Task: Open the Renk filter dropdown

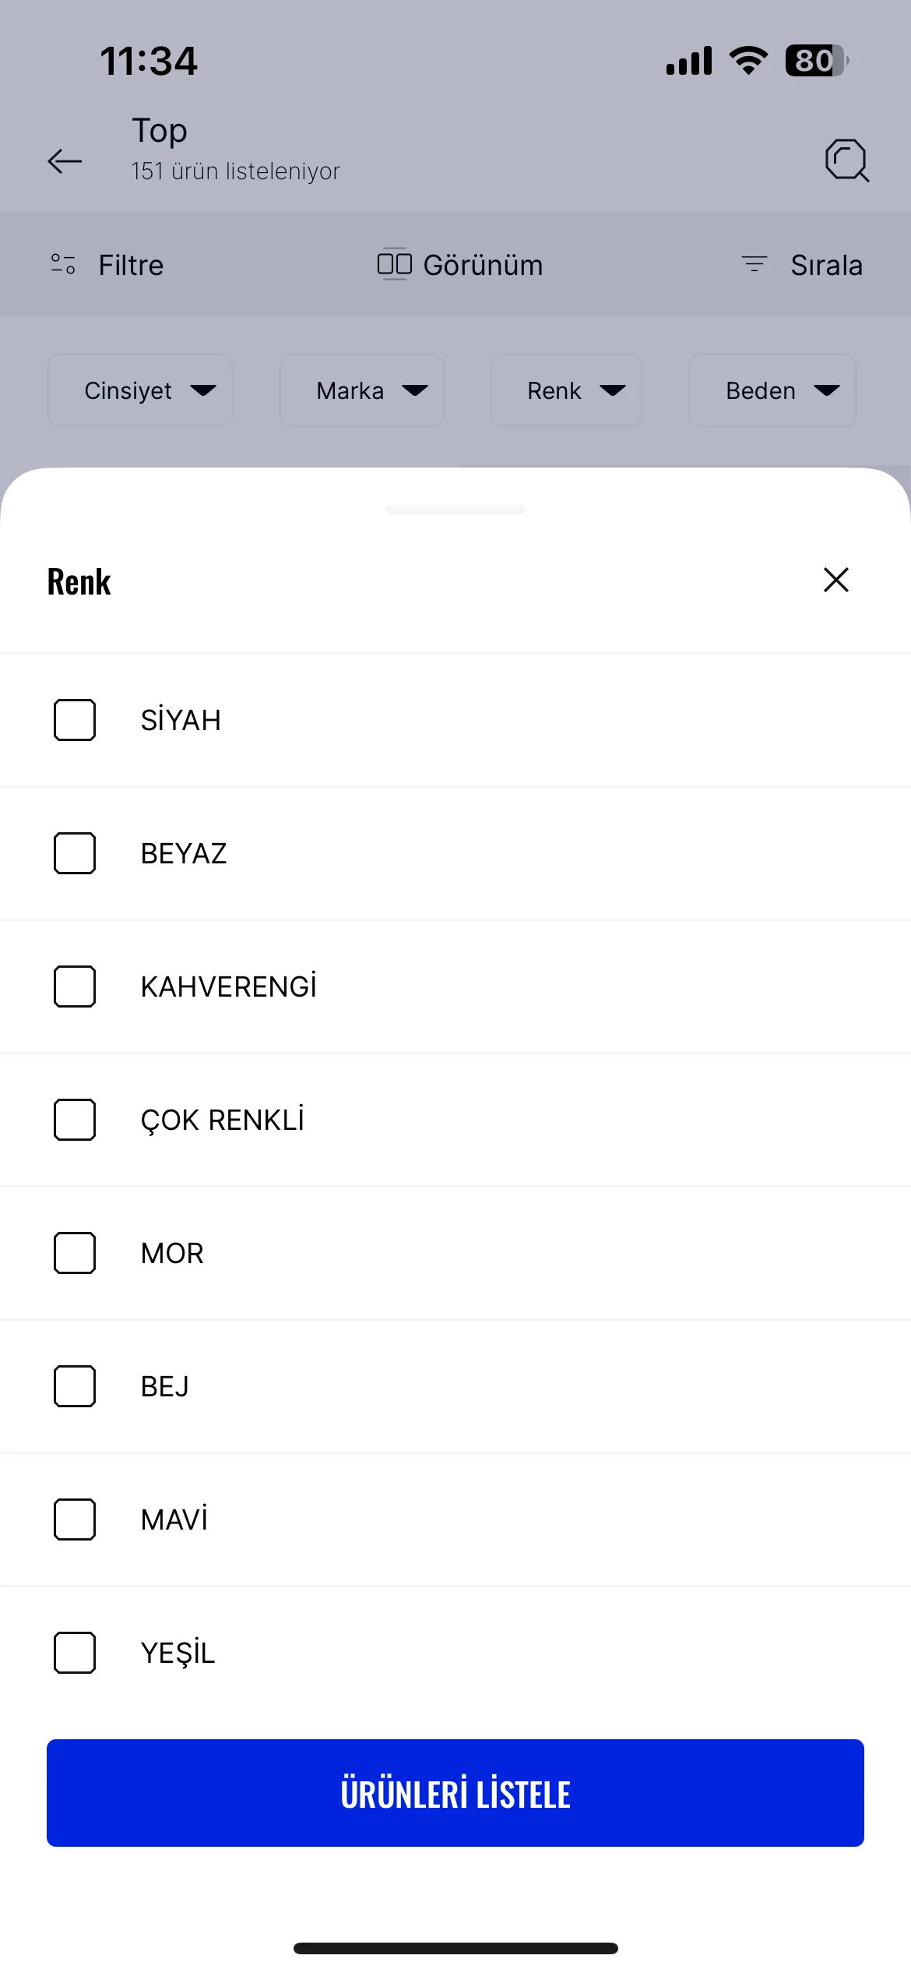Action: (566, 390)
